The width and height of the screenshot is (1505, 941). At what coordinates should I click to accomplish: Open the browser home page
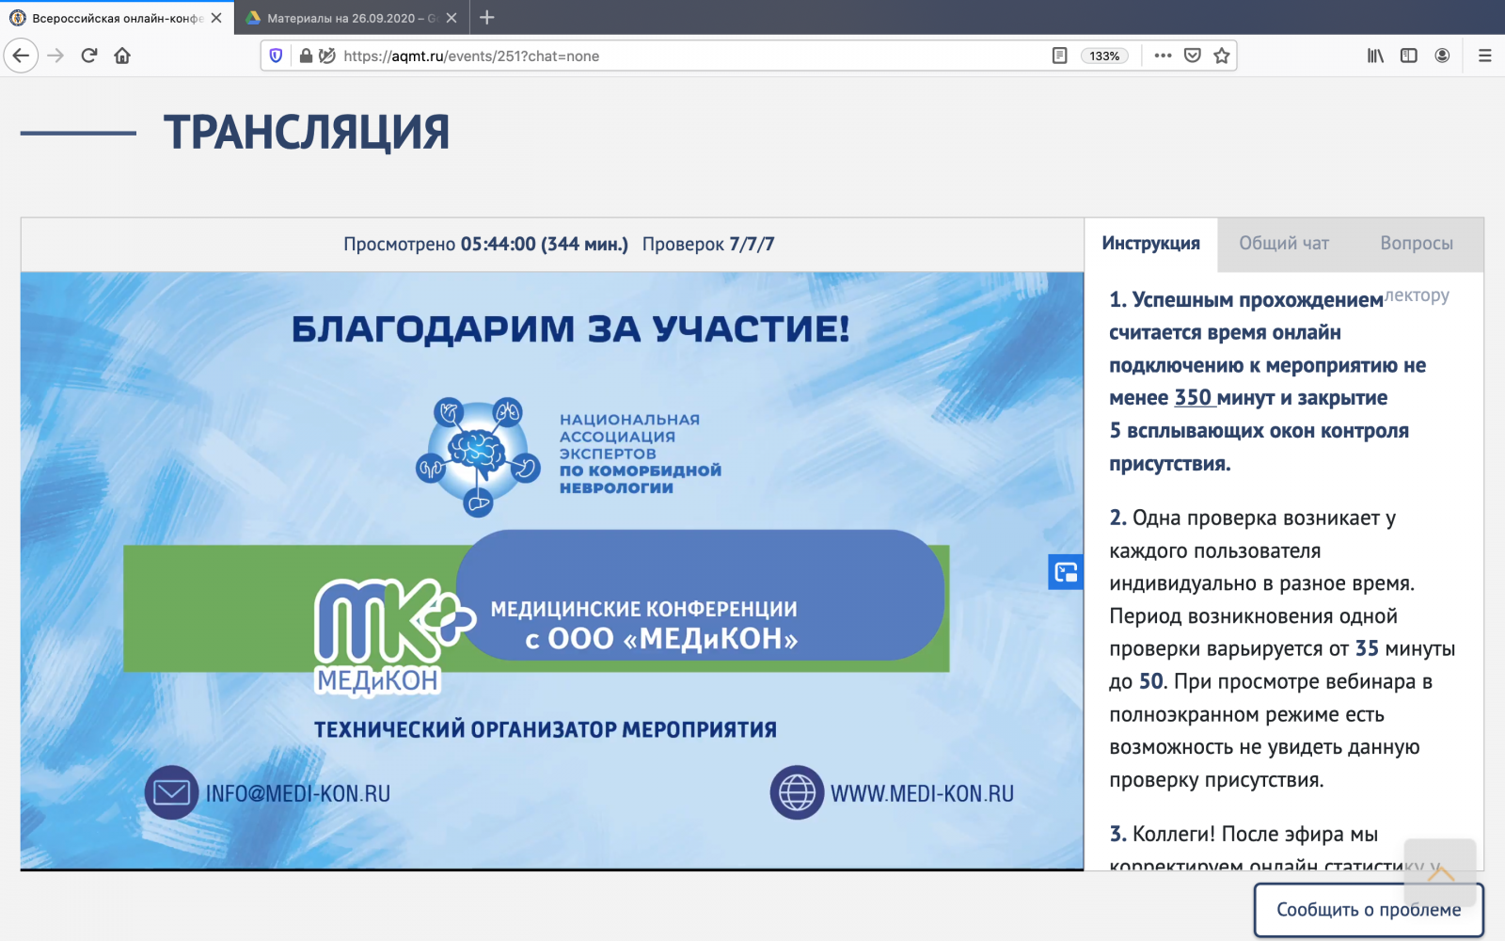point(122,56)
